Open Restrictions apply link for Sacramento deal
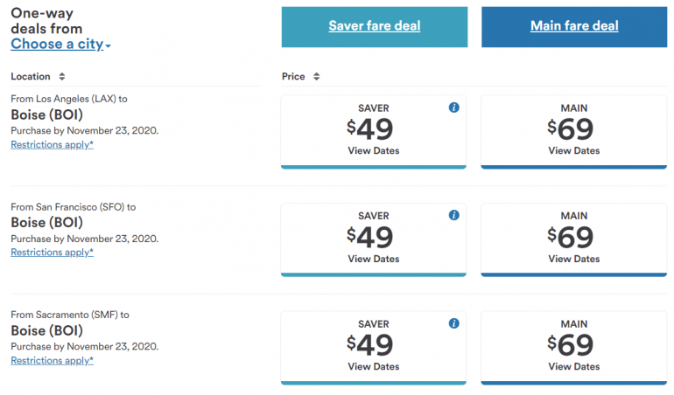The width and height of the screenshot is (674, 395). pyautogui.click(x=52, y=360)
